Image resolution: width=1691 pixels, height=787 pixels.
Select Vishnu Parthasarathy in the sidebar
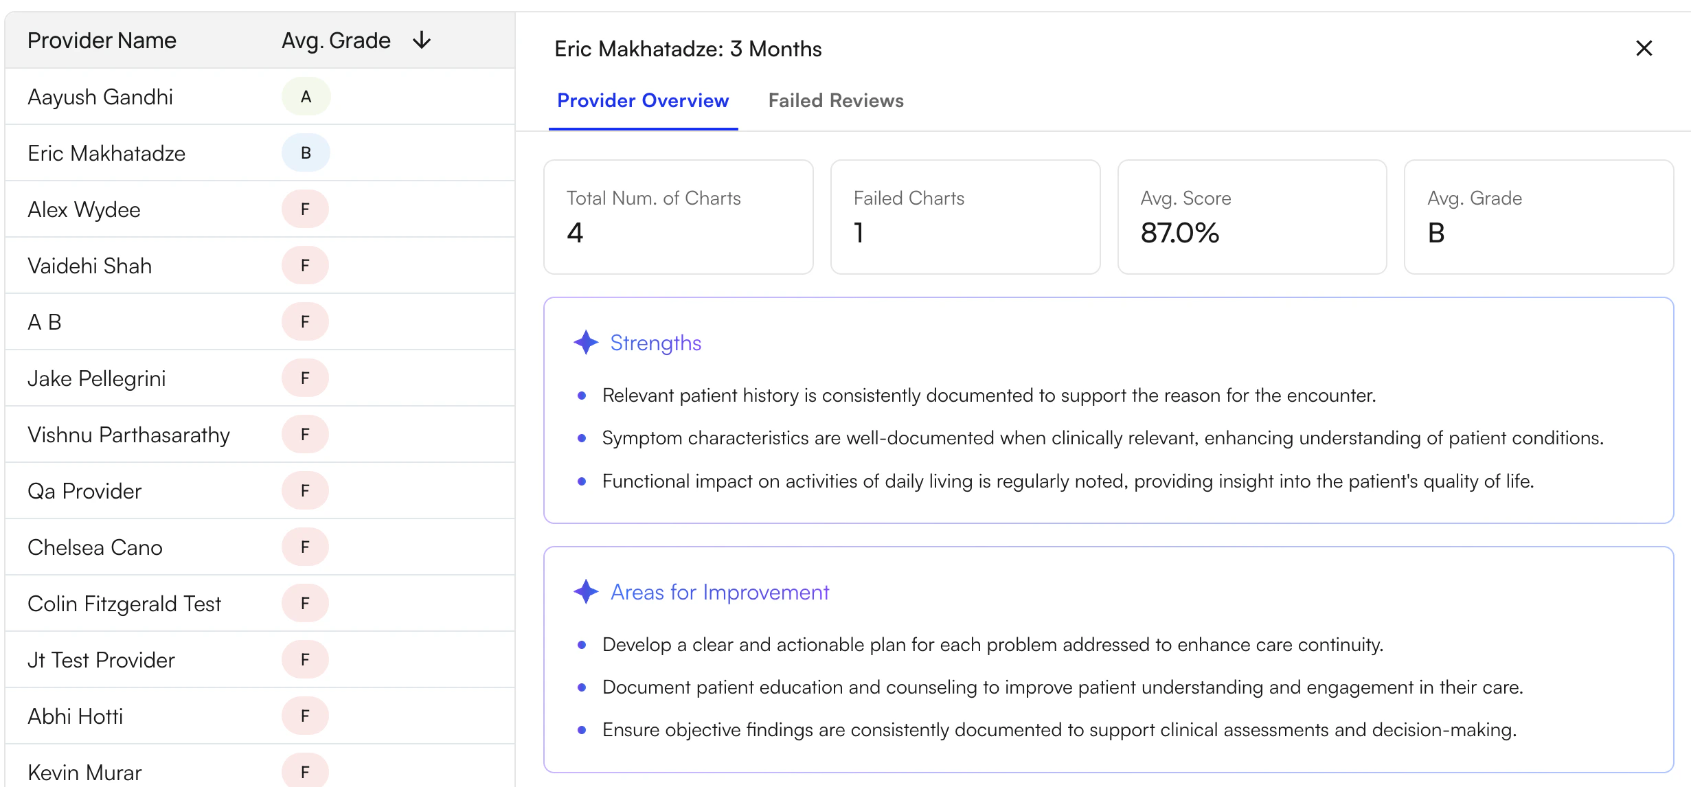pyautogui.click(x=128, y=434)
